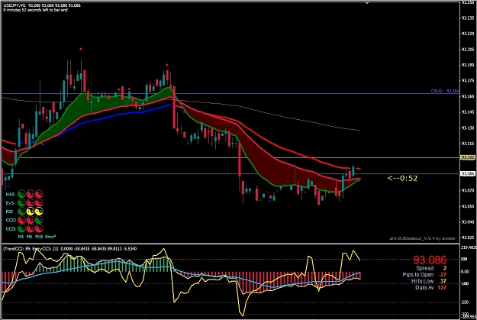Click the Daily Av label
The image size is (477, 320).
(x=424, y=287)
